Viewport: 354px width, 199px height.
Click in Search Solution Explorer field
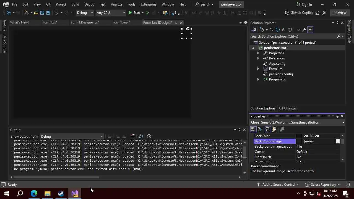coord(293,36)
